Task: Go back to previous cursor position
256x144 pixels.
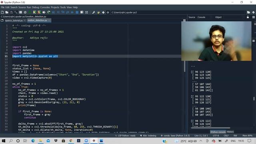Action: click(103, 12)
